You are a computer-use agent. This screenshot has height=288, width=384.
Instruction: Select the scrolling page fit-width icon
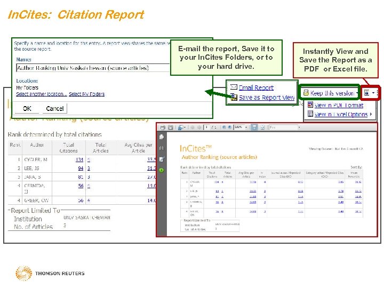tap(254, 127)
